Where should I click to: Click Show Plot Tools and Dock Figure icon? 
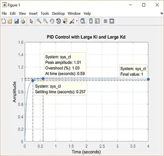click(x=112, y=21)
